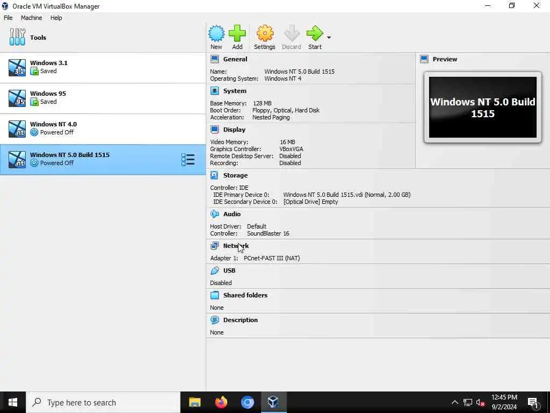Open Settings with the orange gear icon
550x413 pixels.
click(x=265, y=33)
